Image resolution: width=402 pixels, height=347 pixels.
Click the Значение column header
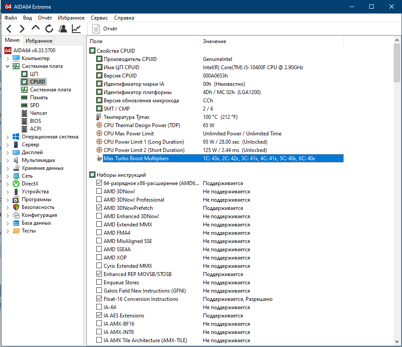pos(271,41)
